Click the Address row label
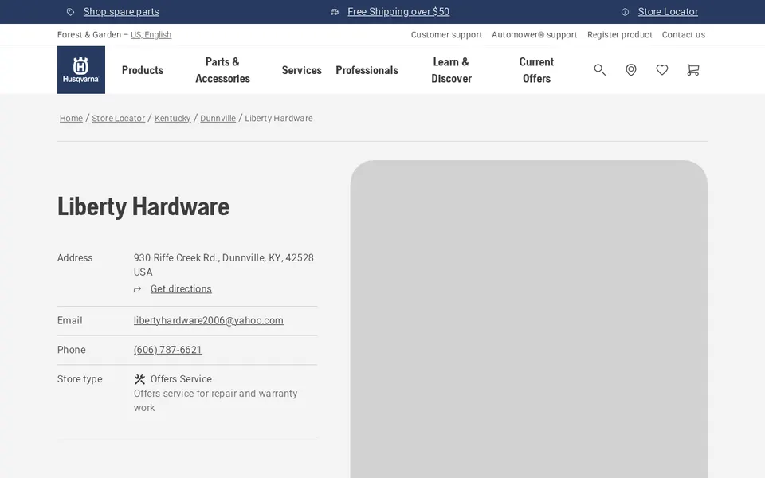 click(x=75, y=258)
